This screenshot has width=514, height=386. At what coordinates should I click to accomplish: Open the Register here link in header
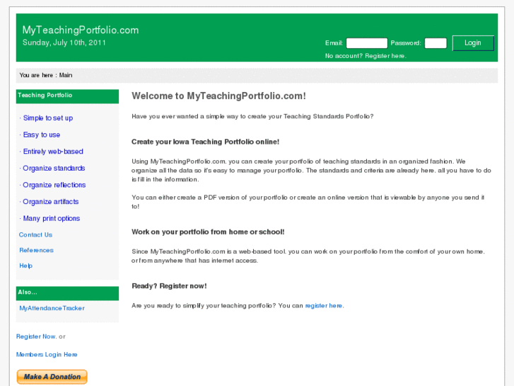(385, 56)
